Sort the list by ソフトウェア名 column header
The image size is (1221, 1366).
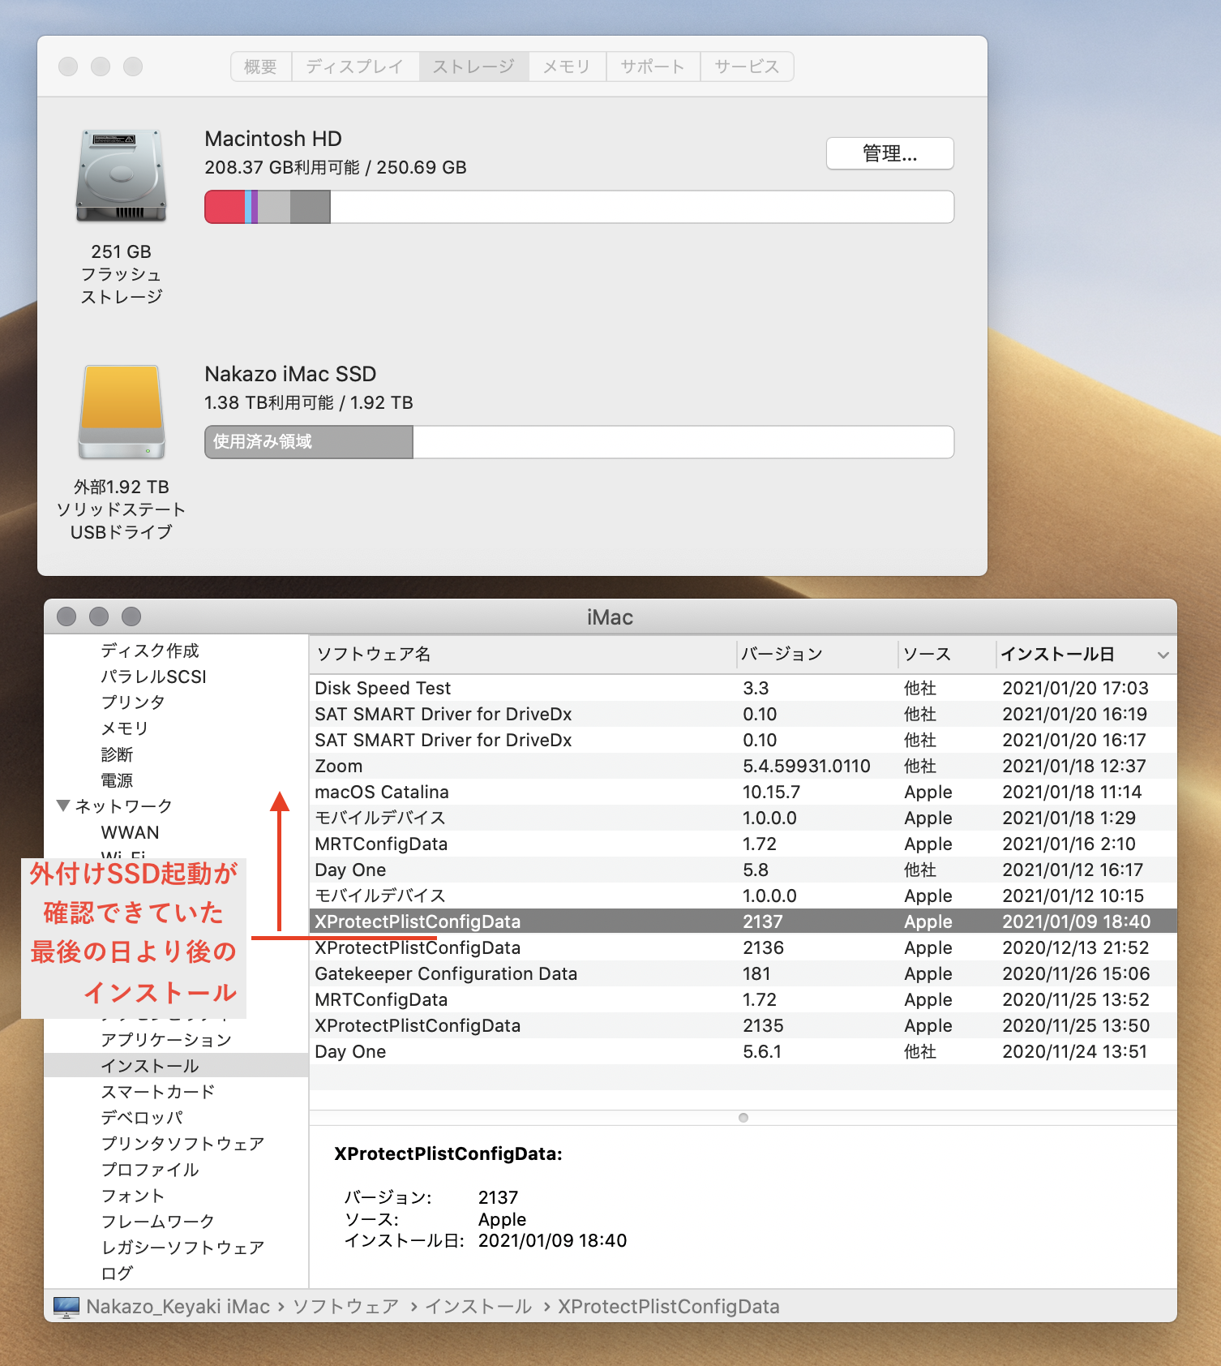click(523, 655)
